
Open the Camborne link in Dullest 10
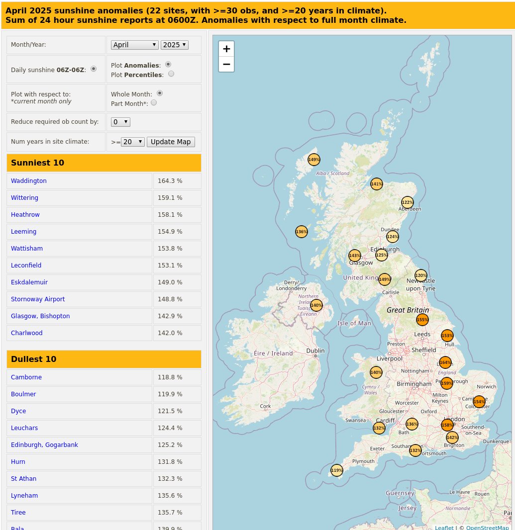point(26,377)
